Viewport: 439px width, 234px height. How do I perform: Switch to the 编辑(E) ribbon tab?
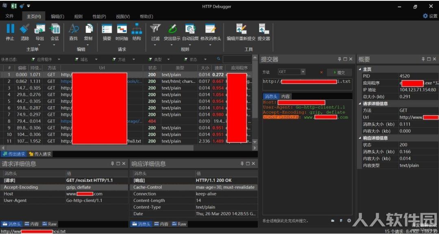pyautogui.click(x=57, y=17)
